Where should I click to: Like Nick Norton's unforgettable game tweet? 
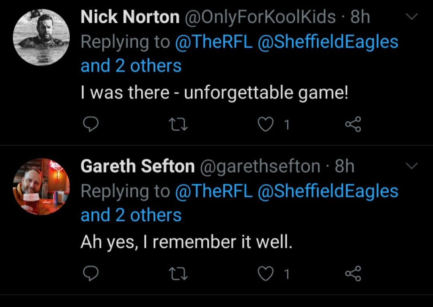click(x=266, y=125)
